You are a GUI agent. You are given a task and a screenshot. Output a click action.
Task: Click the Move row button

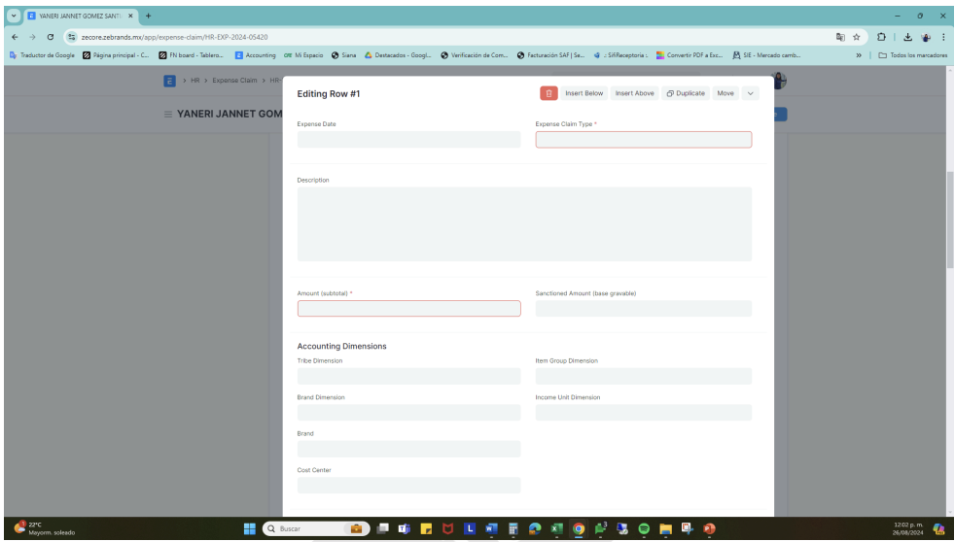(725, 93)
